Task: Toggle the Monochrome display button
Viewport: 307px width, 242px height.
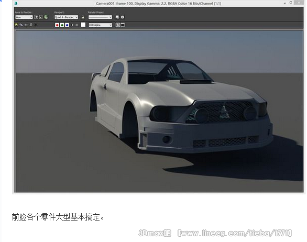Action: (x=76, y=25)
